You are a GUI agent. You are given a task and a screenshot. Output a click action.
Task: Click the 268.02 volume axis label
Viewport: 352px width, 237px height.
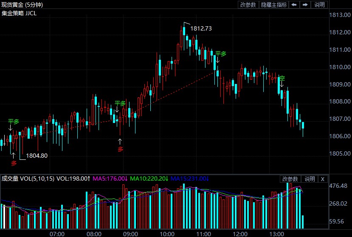pyautogui.click(x=338, y=204)
